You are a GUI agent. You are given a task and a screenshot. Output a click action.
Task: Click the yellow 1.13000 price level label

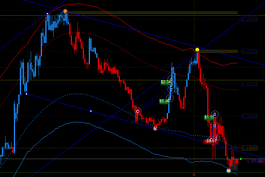pyautogui.click(x=250, y=148)
